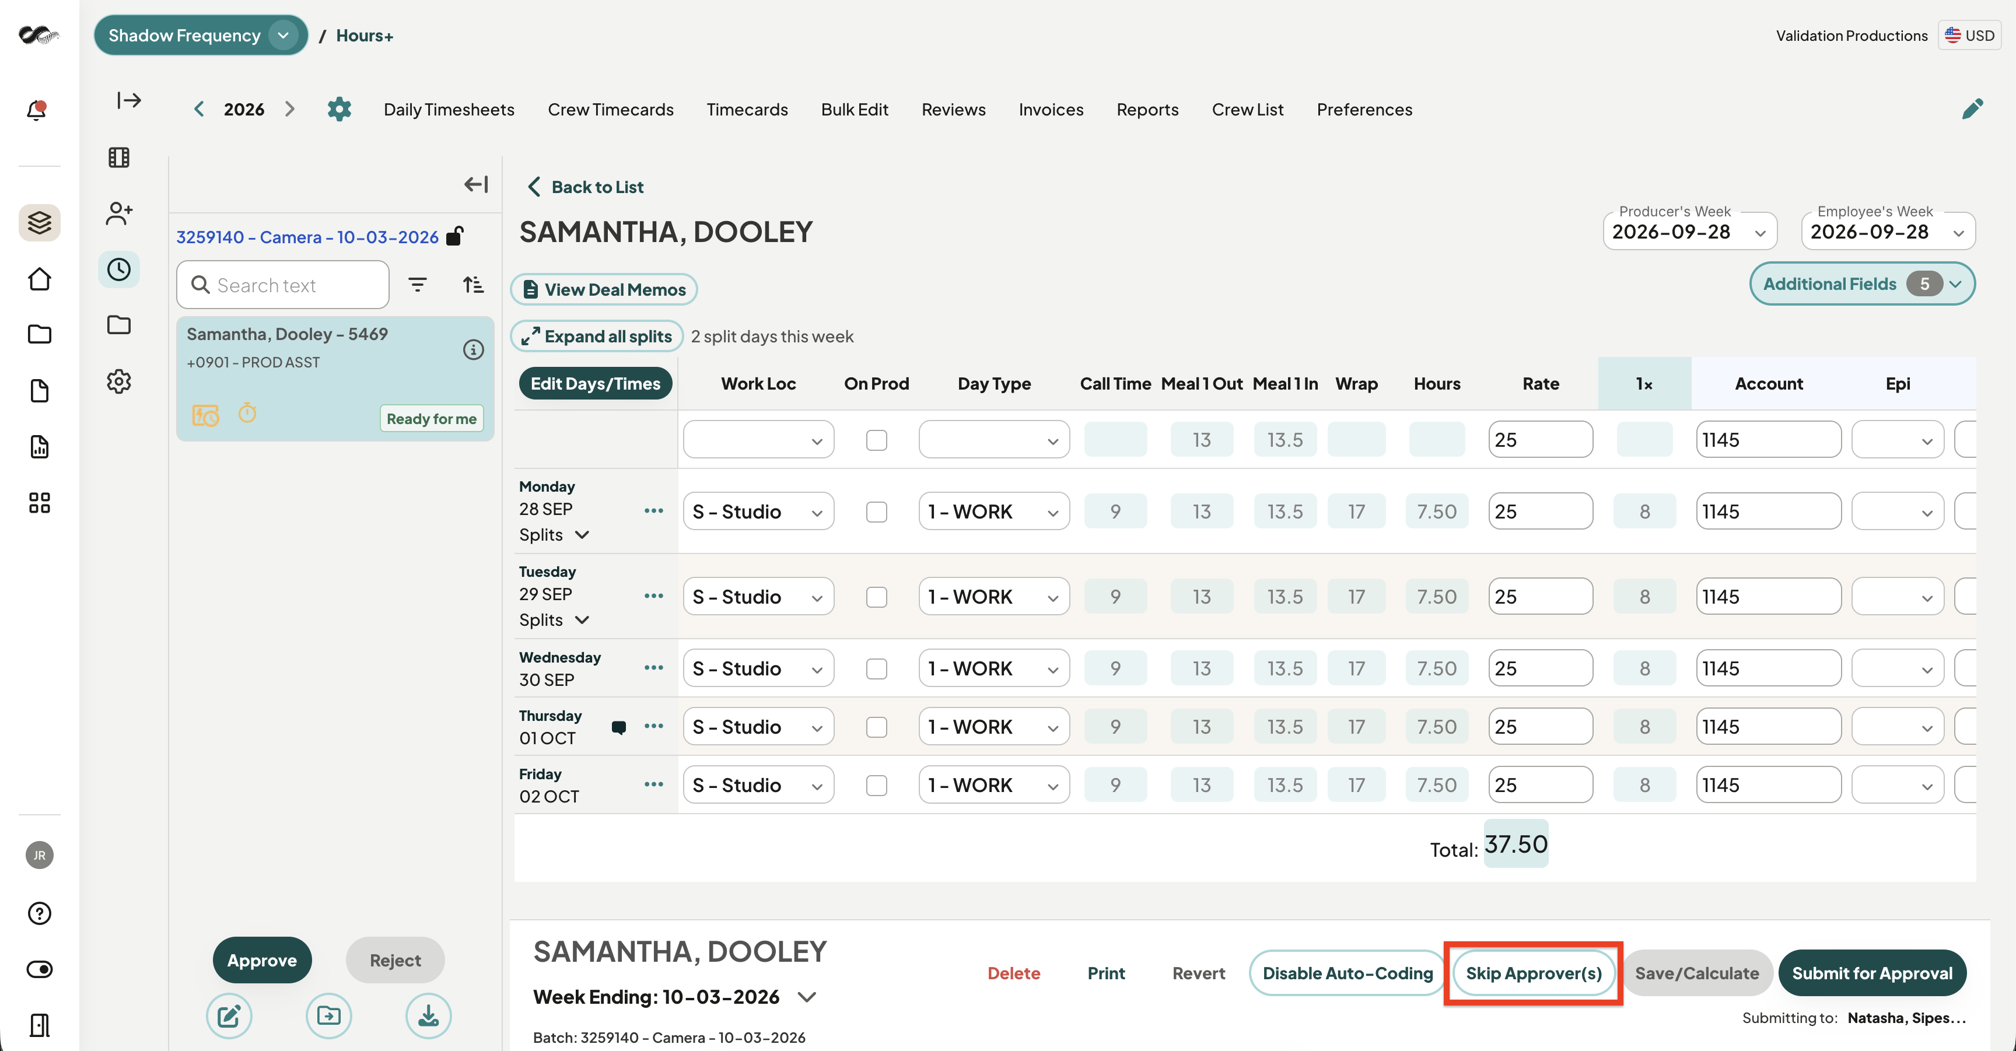This screenshot has height=1051, width=2016.
Task: Open Wednesday's Day Type dropdown
Action: (994, 668)
